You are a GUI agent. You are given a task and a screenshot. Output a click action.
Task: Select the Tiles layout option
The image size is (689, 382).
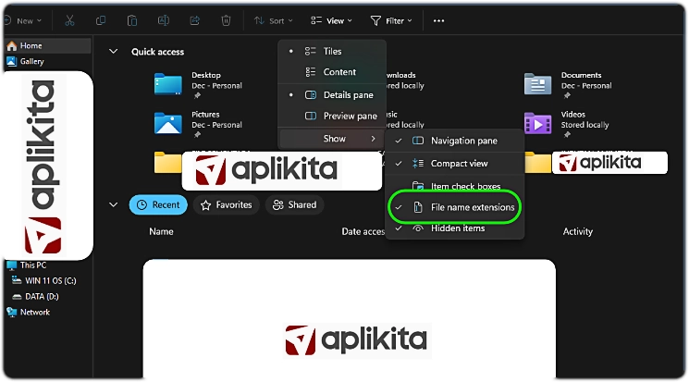coord(332,52)
